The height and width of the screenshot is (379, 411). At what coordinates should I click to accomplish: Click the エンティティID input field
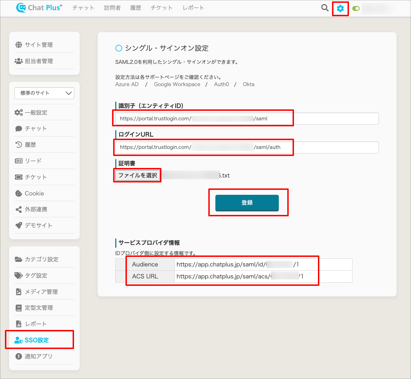point(247,119)
